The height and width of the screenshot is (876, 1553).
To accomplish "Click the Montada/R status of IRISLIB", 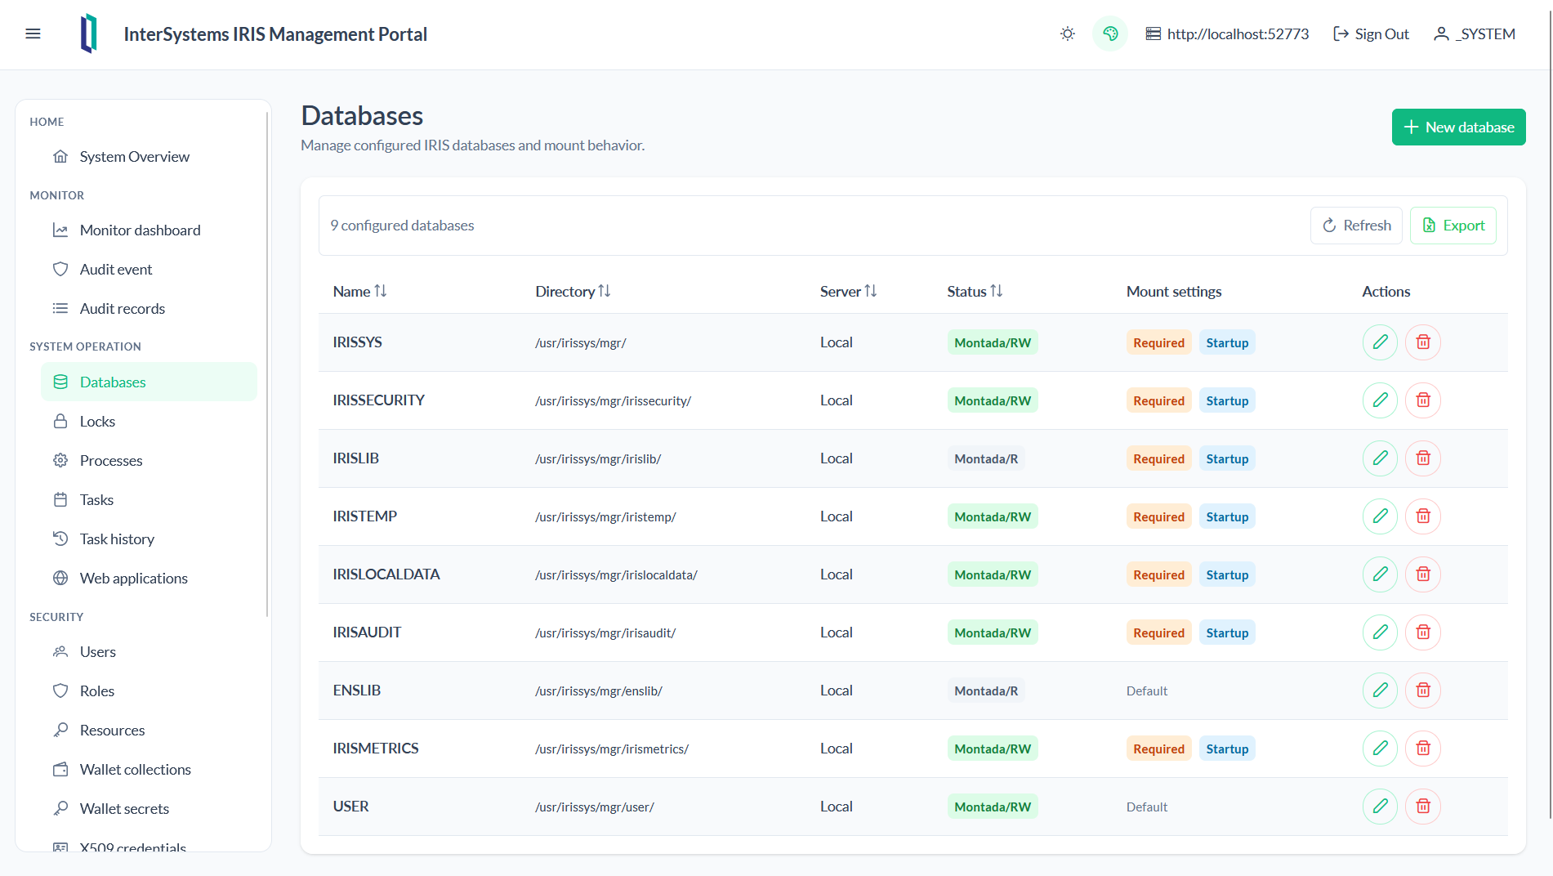I will [x=986, y=458].
